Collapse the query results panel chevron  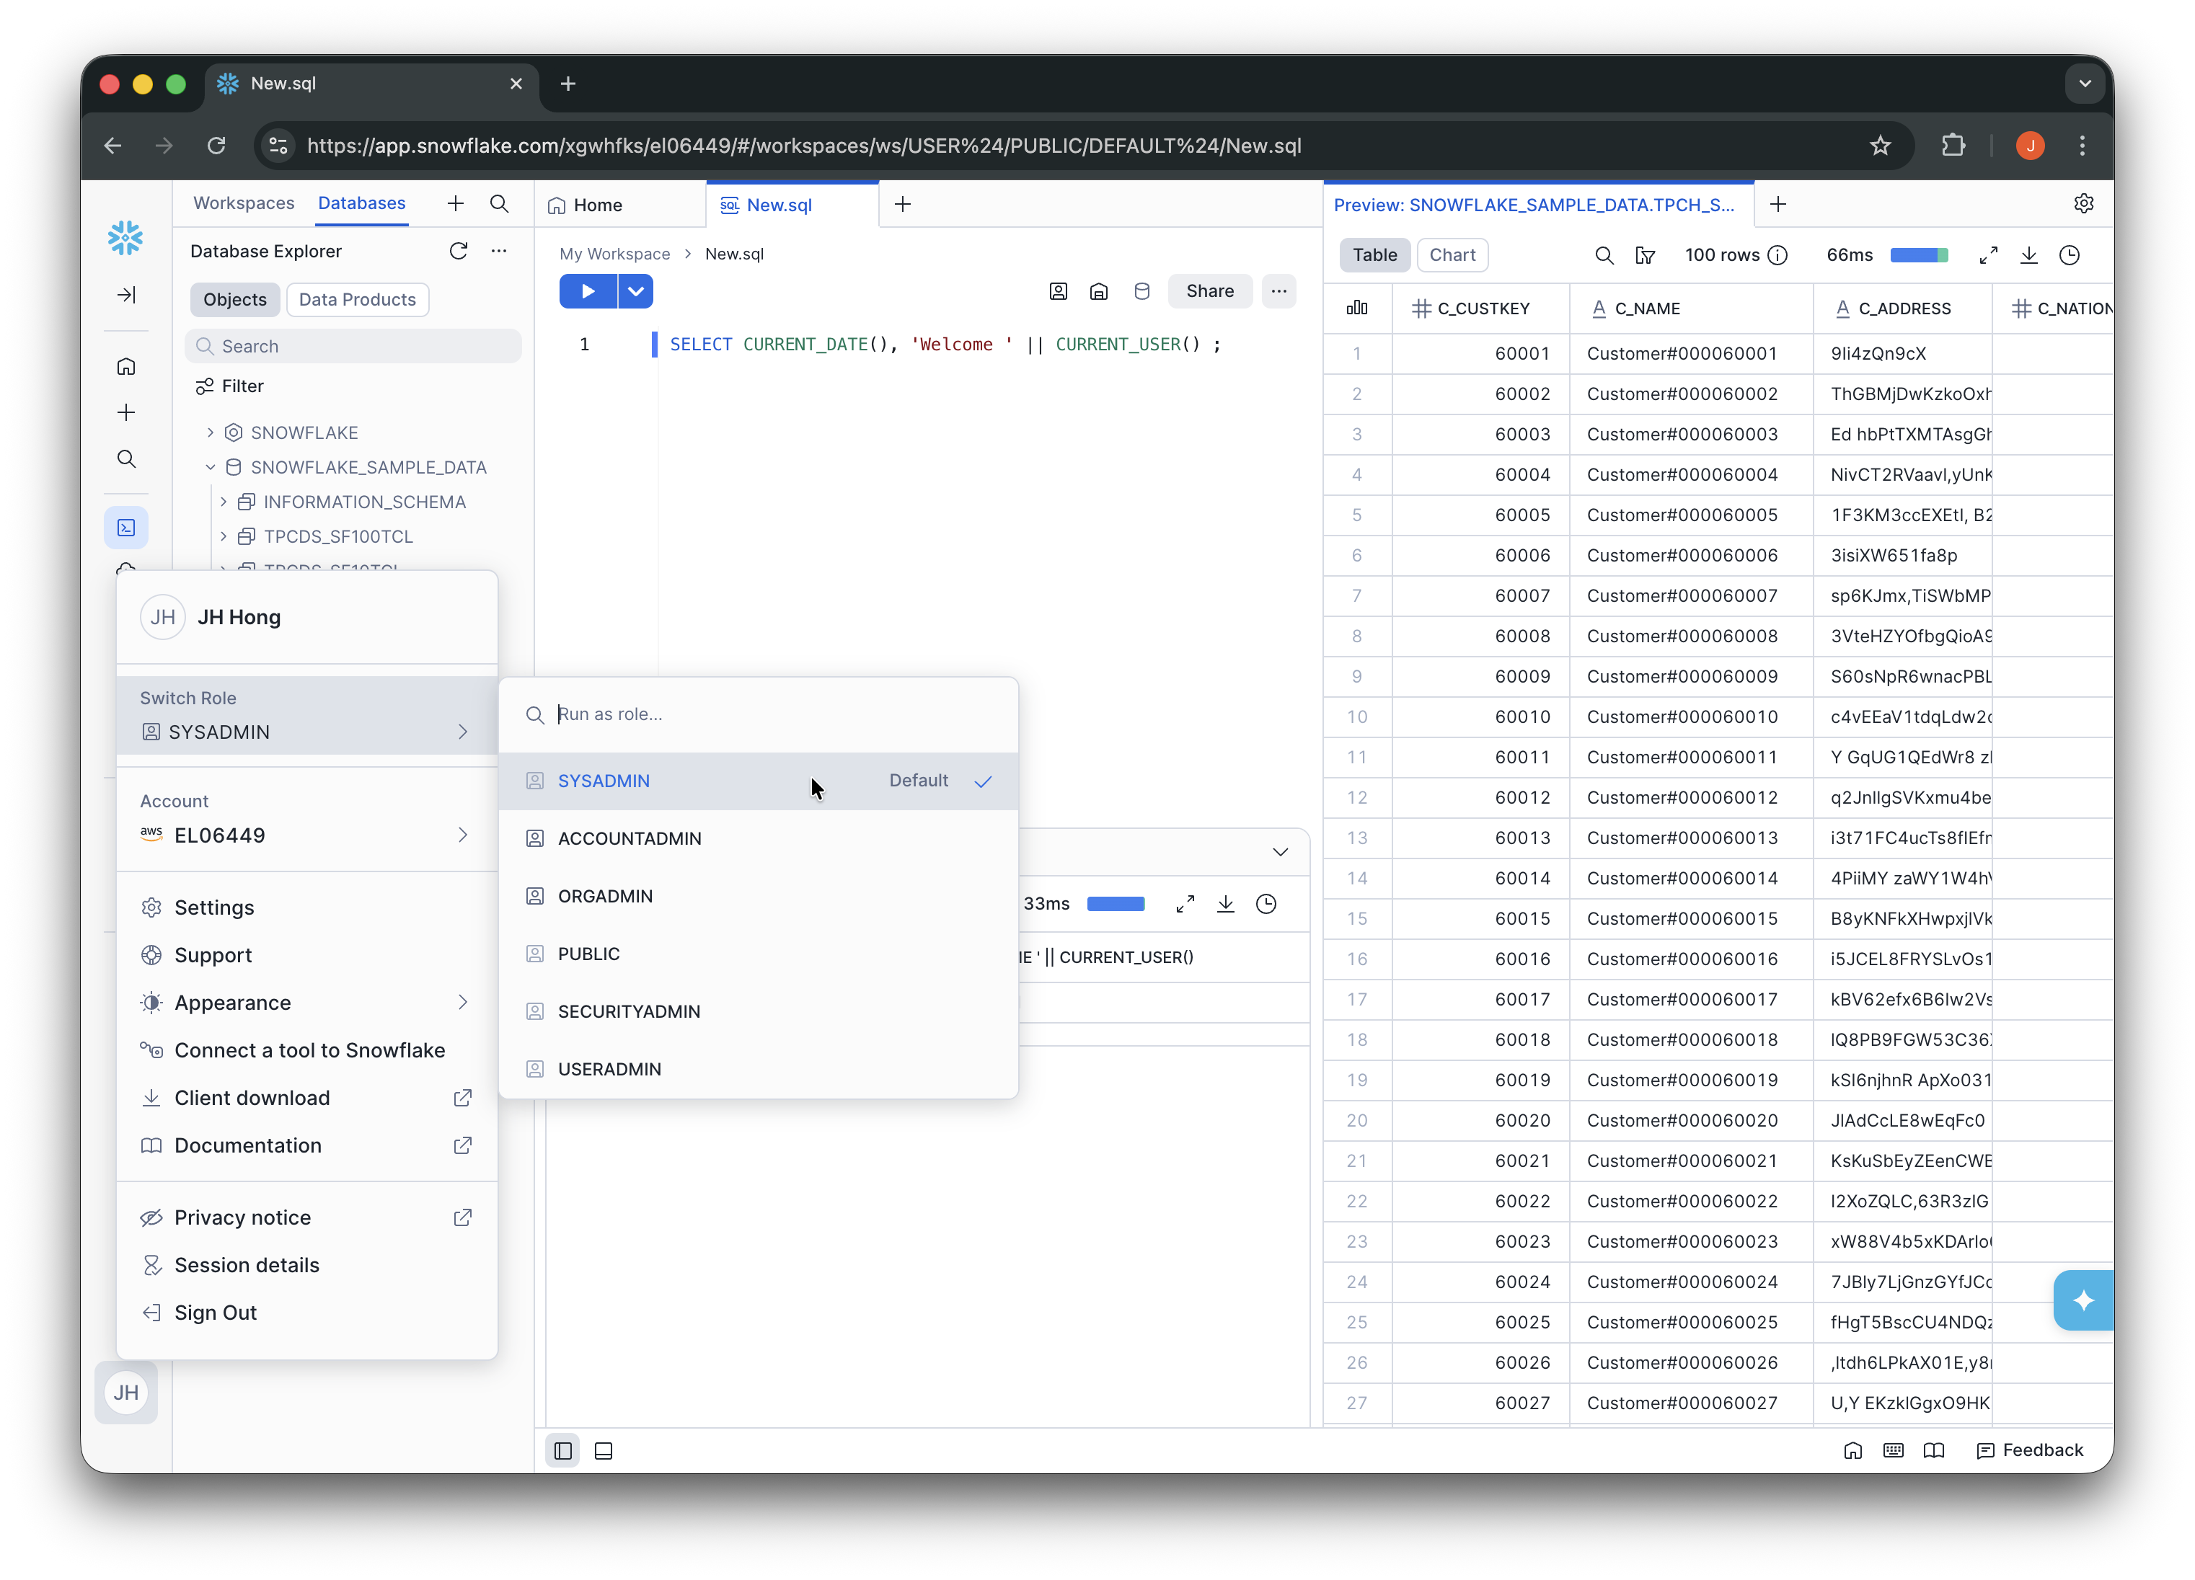click(x=1281, y=853)
